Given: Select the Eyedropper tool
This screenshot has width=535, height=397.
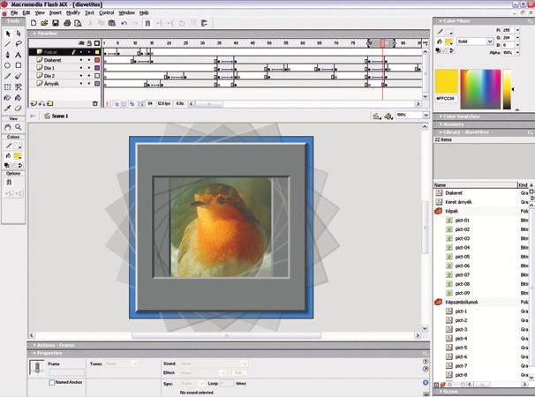Looking at the screenshot, I should [x=8, y=109].
